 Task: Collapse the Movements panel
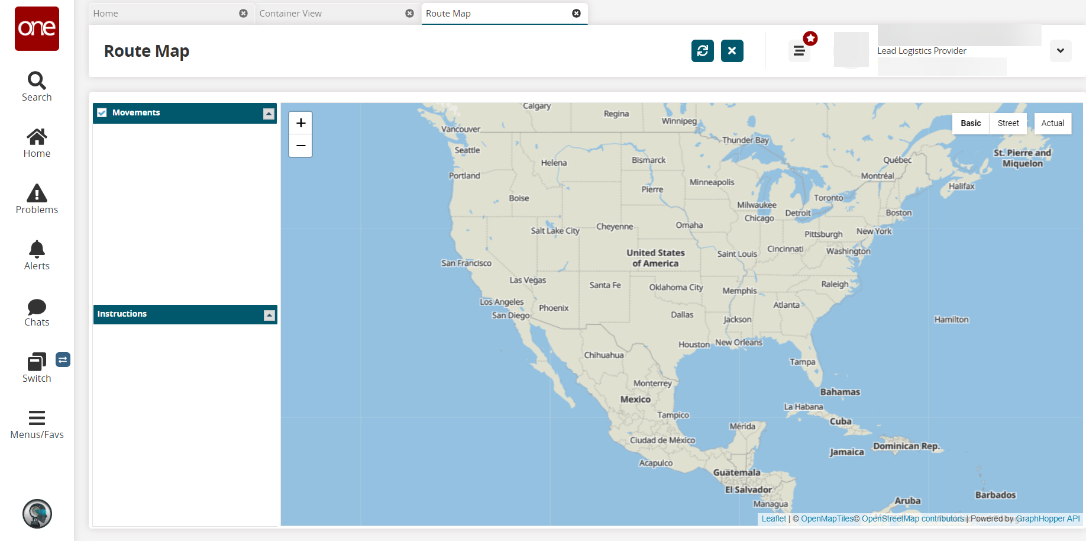[269, 114]
